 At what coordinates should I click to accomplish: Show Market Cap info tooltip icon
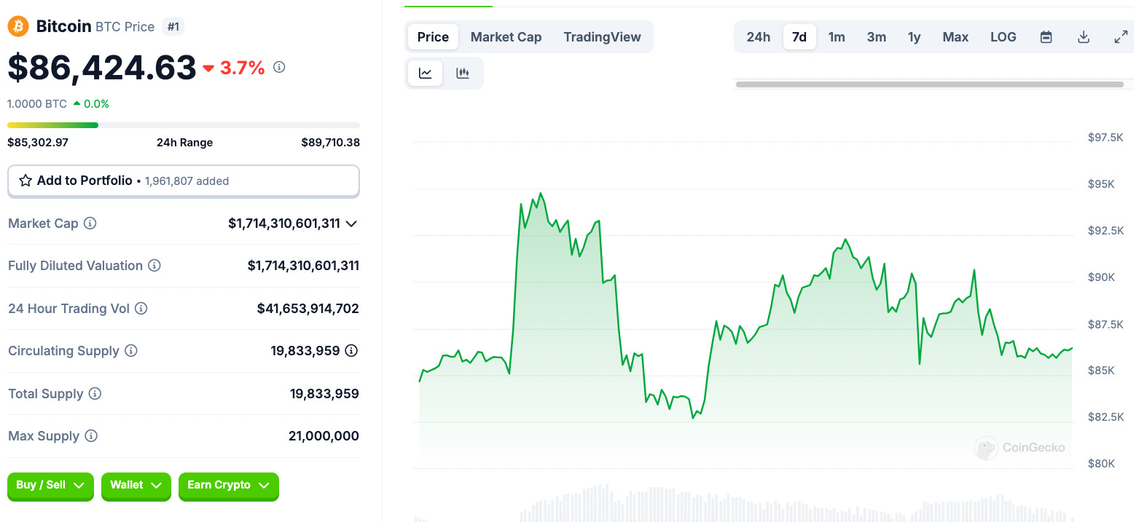[90, 224]
